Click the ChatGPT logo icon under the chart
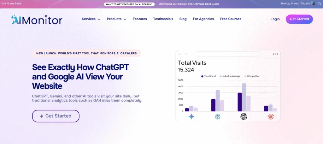323x144 pixels. (x=244, y=117)
